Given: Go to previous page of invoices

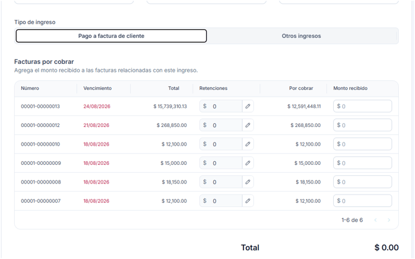Looking at the screenshot, I should click(375, 220).
